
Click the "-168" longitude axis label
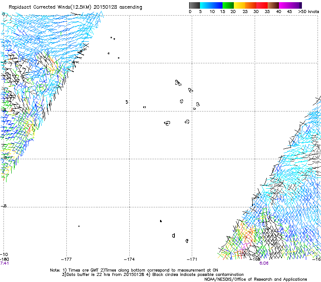click(x=255, y=259)
